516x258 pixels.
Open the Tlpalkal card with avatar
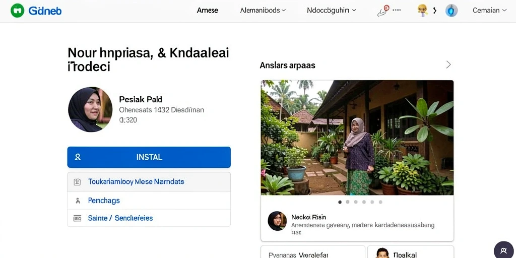(x=410, y=252)
